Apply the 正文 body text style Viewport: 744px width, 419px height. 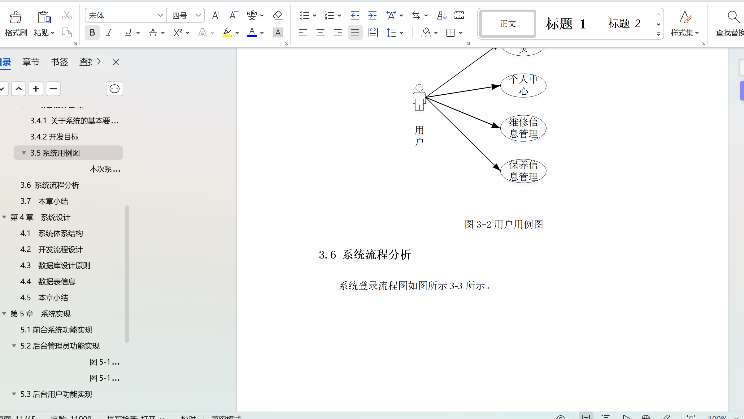coord(507,24)
